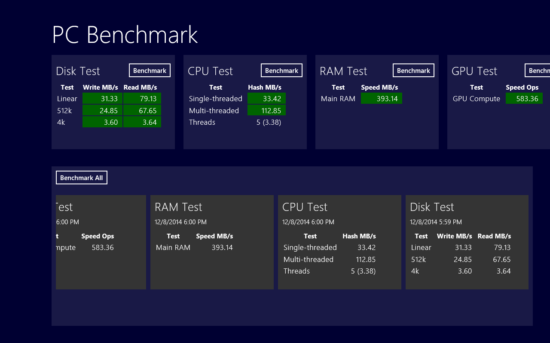Image resolution: width=550 pixels, height=343 pixels.
Task: Select the partially hidden GPU history tile
Action: coord(101,242)
